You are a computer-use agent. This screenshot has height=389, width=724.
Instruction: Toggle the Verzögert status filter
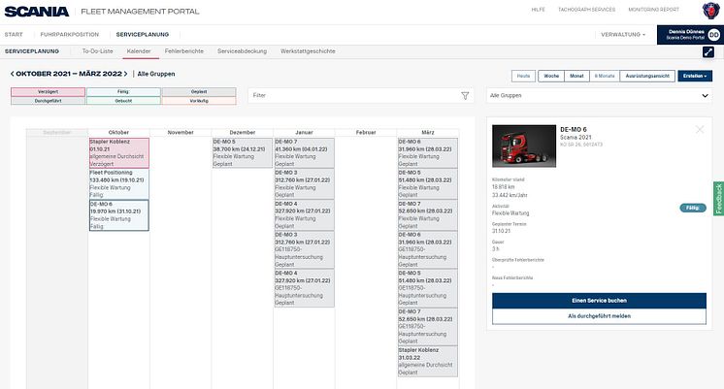(47, 91)
